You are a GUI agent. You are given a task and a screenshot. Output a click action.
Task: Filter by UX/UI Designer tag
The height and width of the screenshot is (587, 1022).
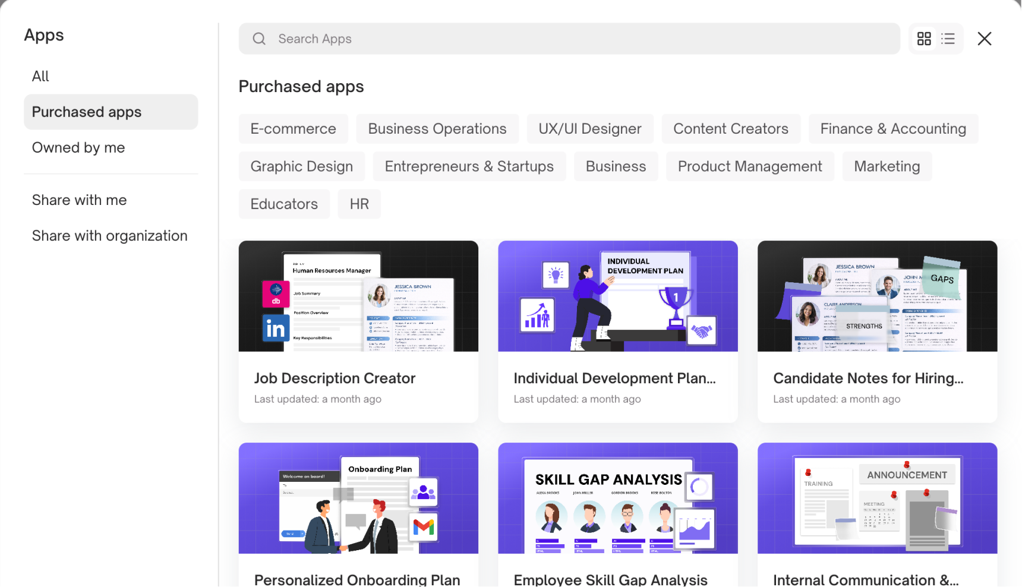coord(589,129)
